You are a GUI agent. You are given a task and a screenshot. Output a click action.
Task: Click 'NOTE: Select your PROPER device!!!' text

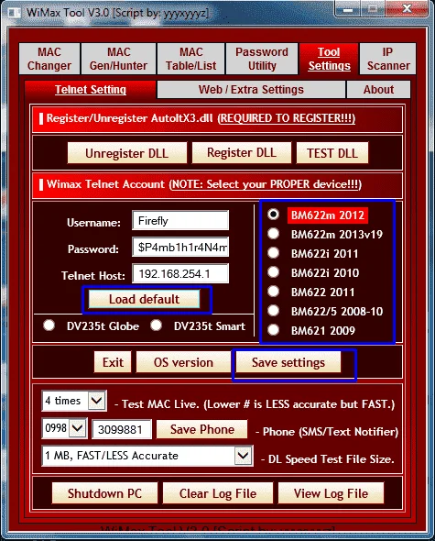click(265, 184)
